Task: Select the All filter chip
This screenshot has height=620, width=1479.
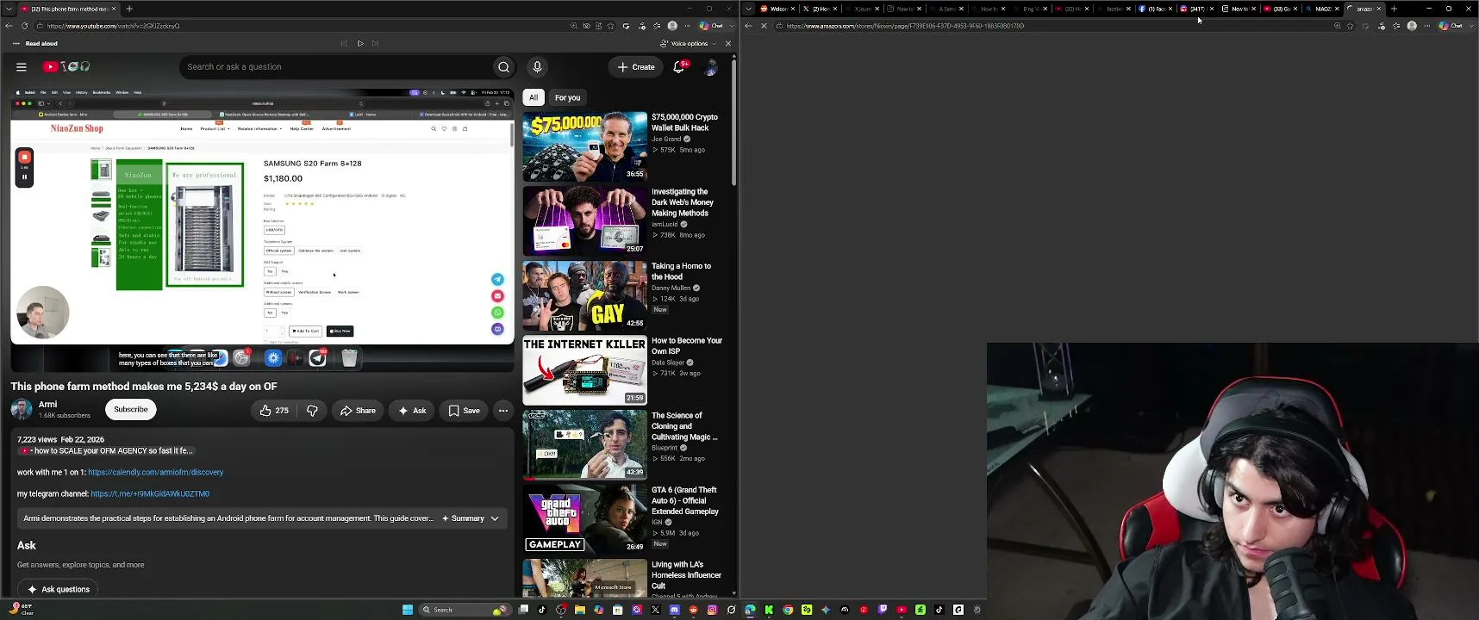Action: click(534, 97)
